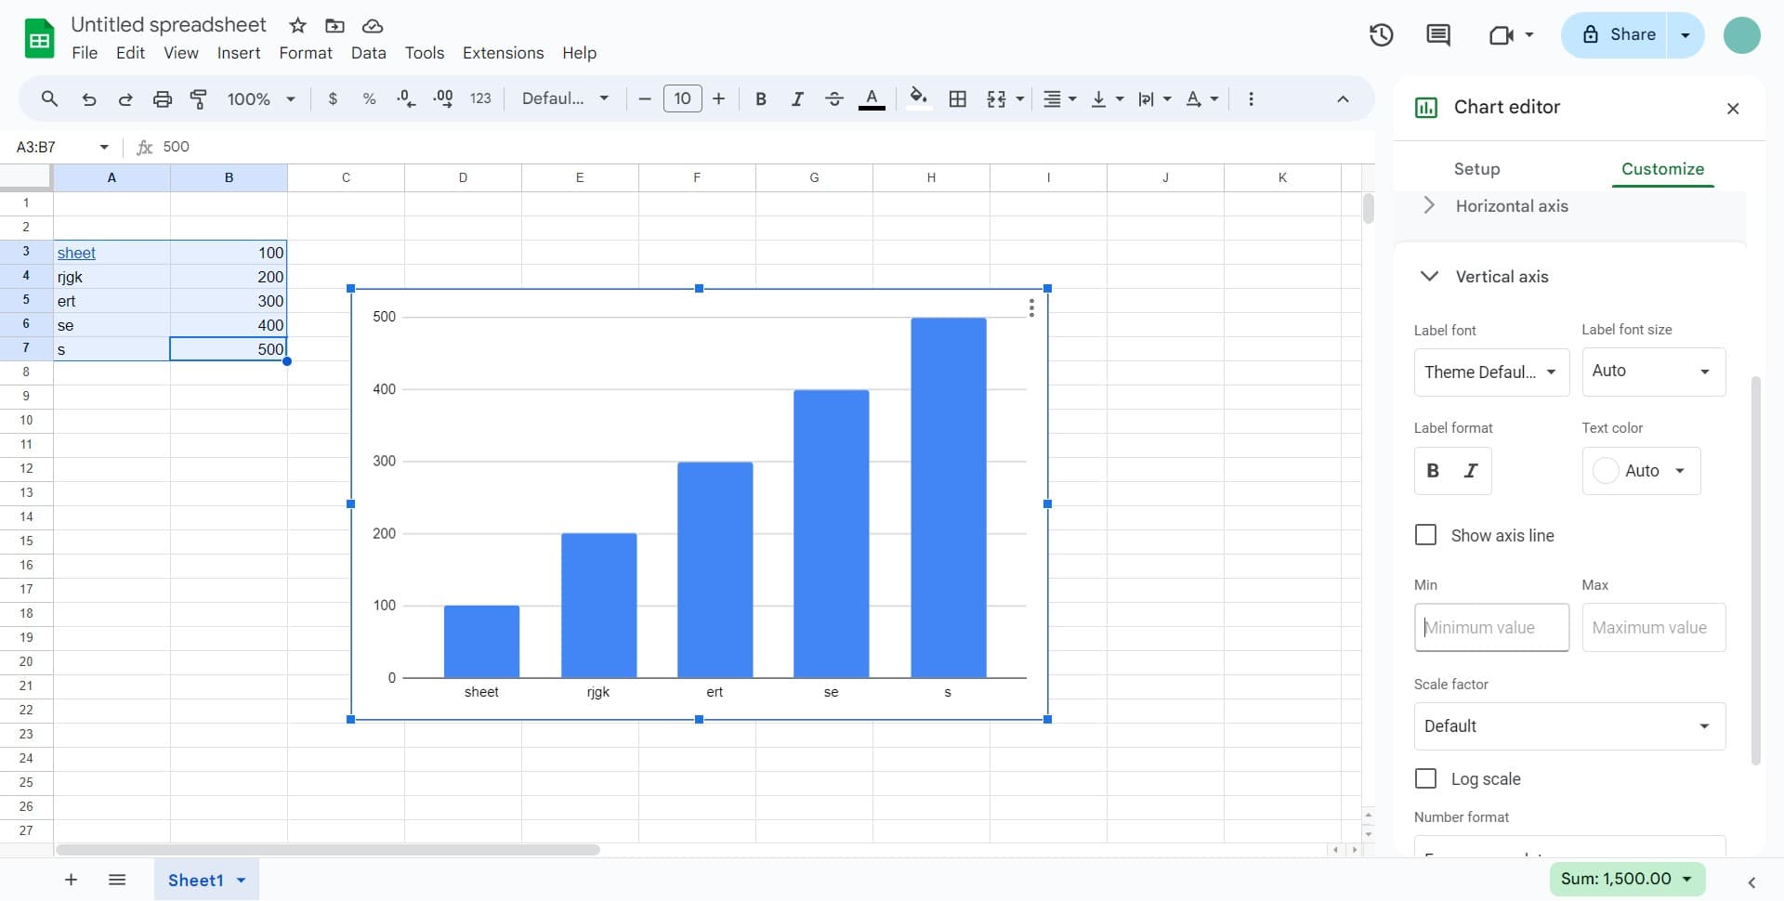
Task: Enable Show axis line checkbox
Action: [x=1425, y=535]
